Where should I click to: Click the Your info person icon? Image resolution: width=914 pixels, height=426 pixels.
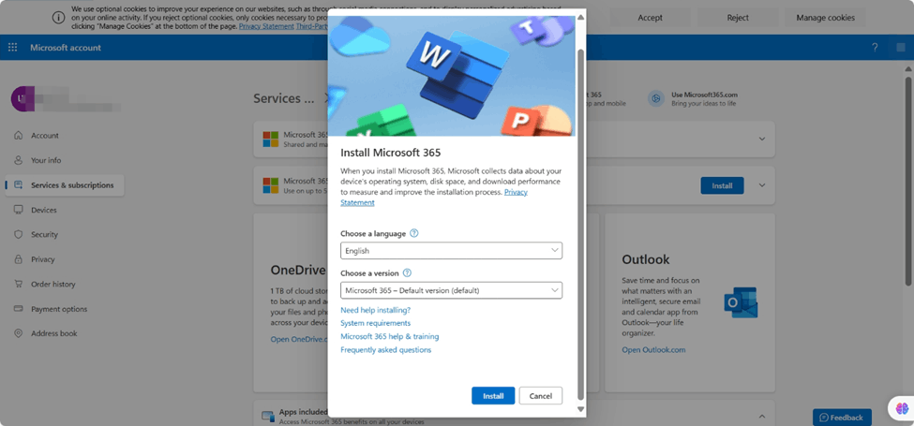coord(19,160)
